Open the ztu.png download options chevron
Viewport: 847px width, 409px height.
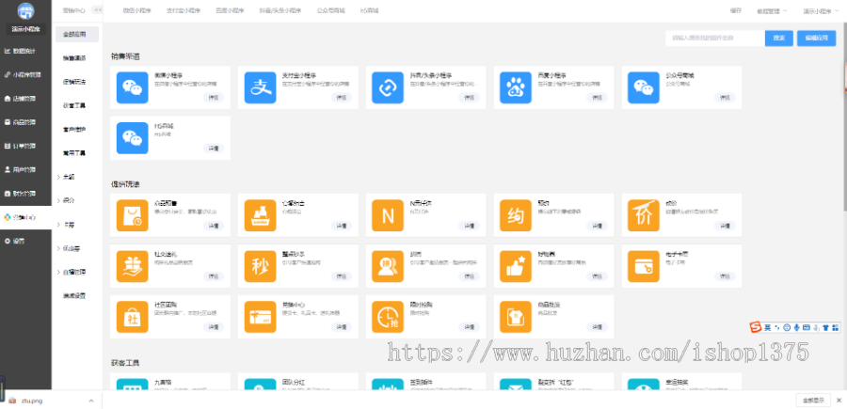tap(90, 401)
